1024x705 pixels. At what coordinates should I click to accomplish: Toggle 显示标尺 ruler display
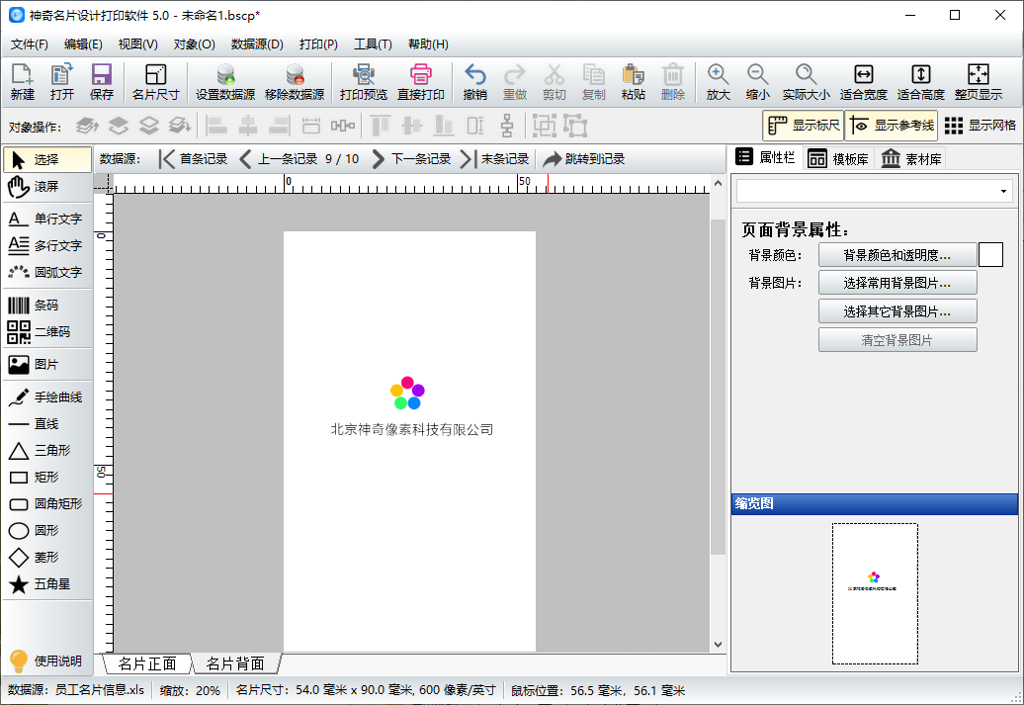804,126
